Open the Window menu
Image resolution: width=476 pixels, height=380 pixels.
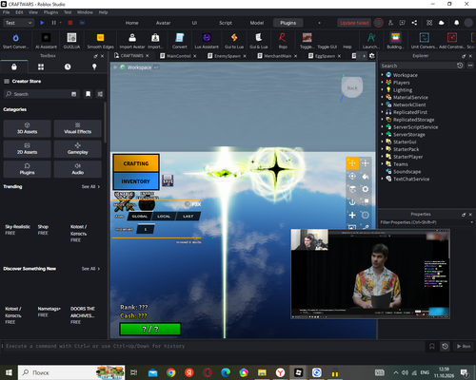pos(85,12)
